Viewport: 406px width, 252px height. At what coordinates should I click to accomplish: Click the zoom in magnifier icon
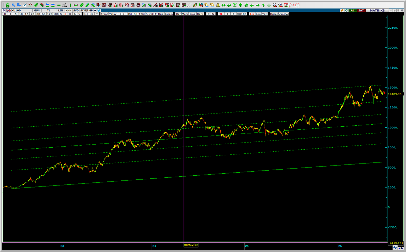pos(275,5)
